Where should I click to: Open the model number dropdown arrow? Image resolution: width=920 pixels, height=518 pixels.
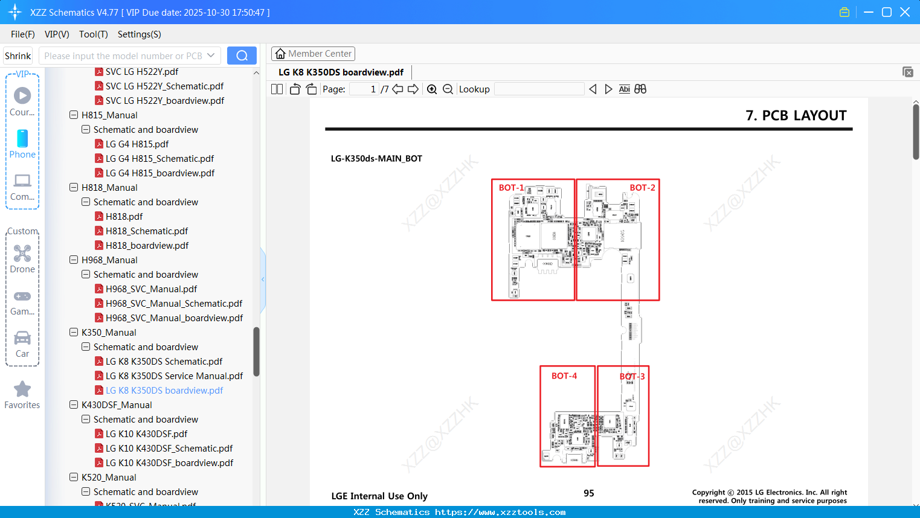click(211, 56)
